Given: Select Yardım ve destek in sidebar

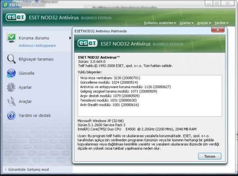Looking at the screenshot, I should 35,116.
